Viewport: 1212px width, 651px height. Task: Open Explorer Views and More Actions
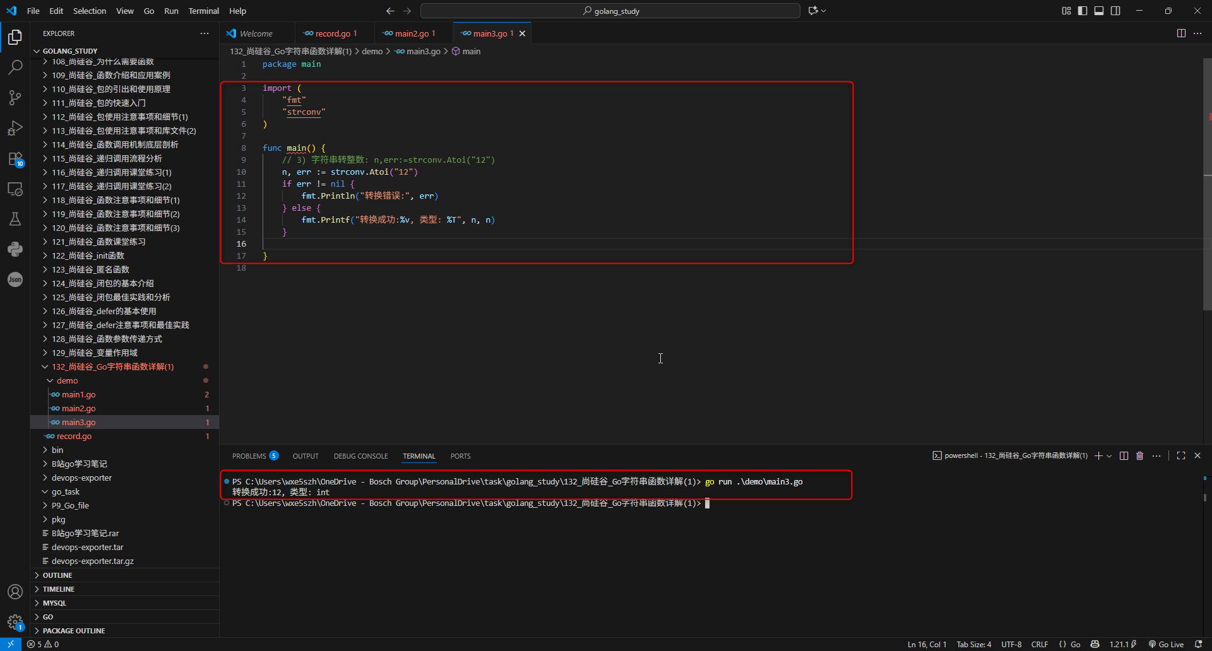coord(205,33)
